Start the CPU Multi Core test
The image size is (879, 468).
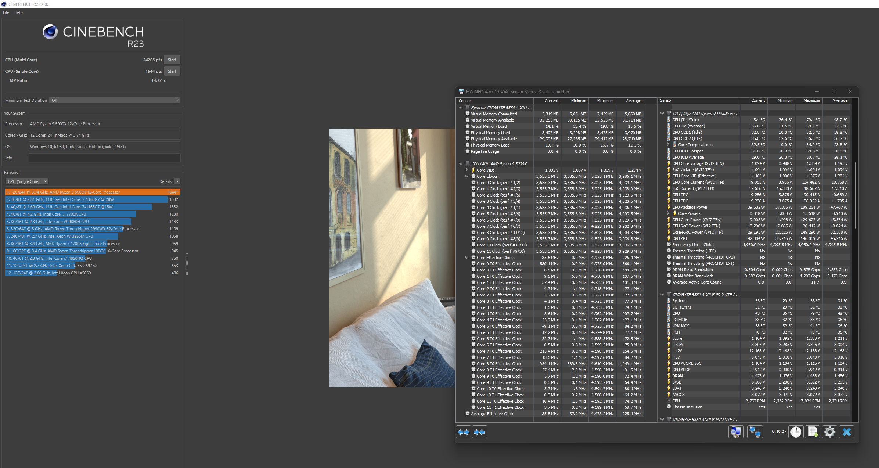172,60
